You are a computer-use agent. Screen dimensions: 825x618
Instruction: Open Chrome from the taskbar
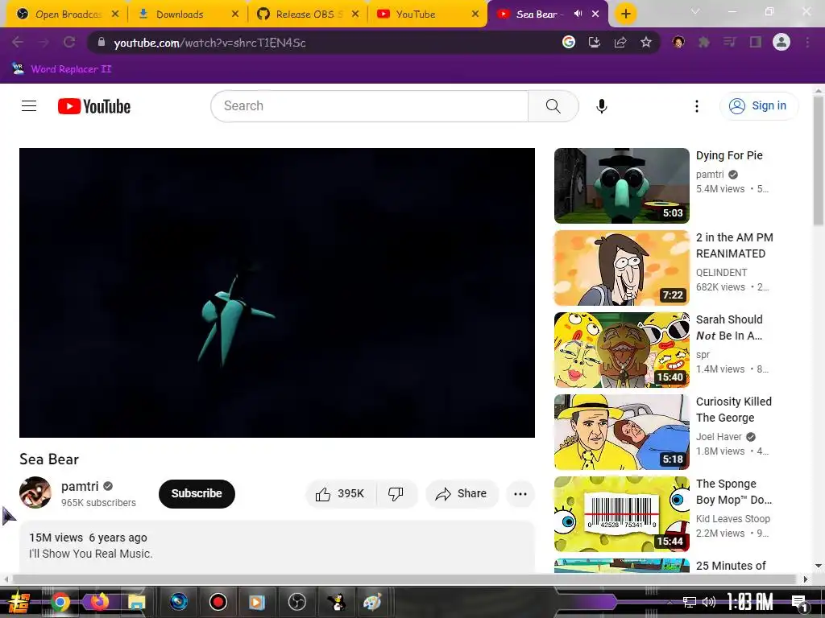60,602
